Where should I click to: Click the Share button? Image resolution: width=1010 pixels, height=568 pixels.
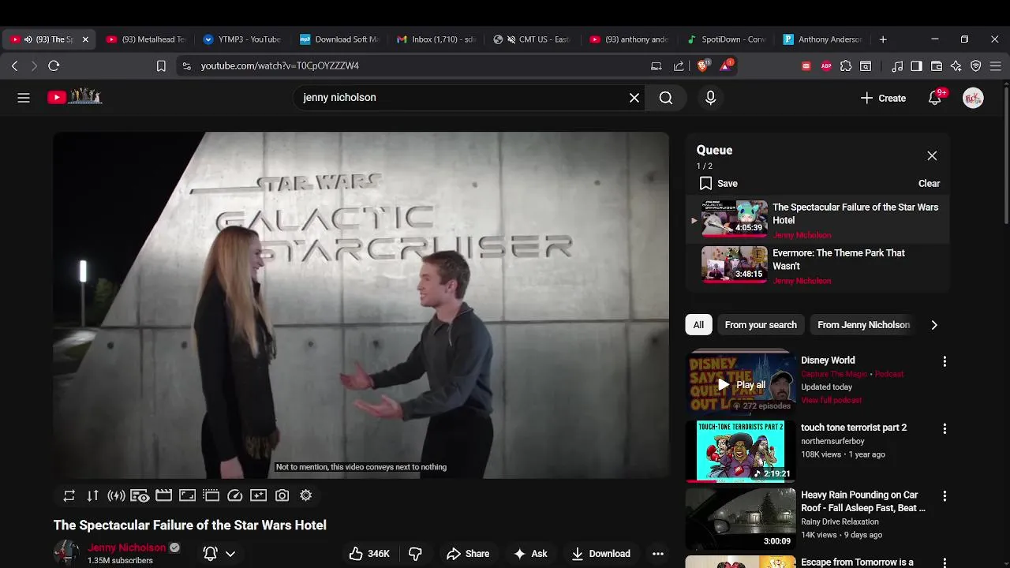coord(468,554)
